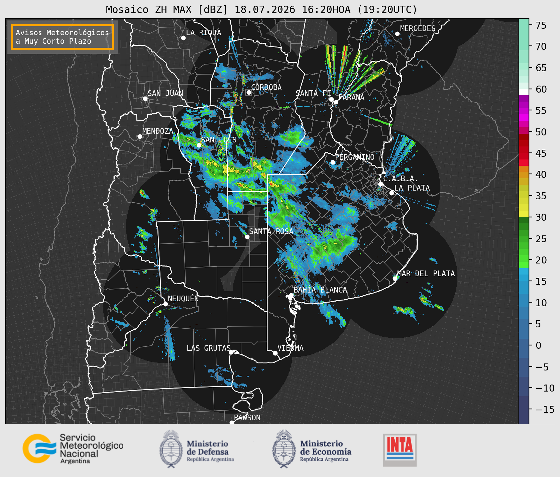This screenshot has height=477, width=560.
Task: Click the Santa Rosa marker dot
Action: (247, 237)
